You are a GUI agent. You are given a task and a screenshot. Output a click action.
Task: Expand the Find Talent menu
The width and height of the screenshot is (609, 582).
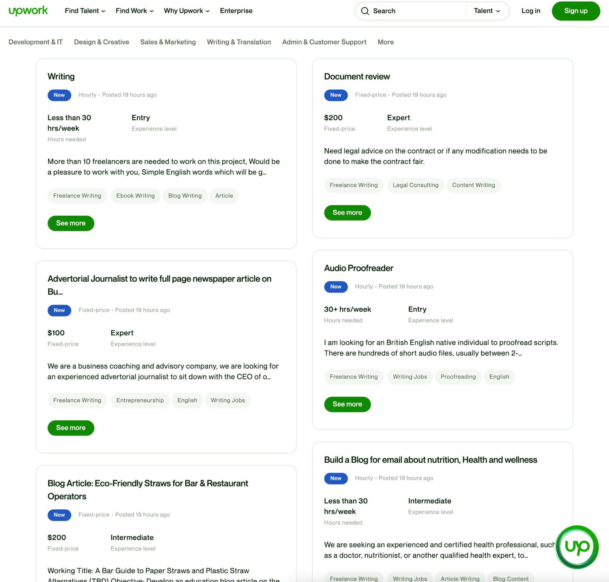click(x=84, y=11)
